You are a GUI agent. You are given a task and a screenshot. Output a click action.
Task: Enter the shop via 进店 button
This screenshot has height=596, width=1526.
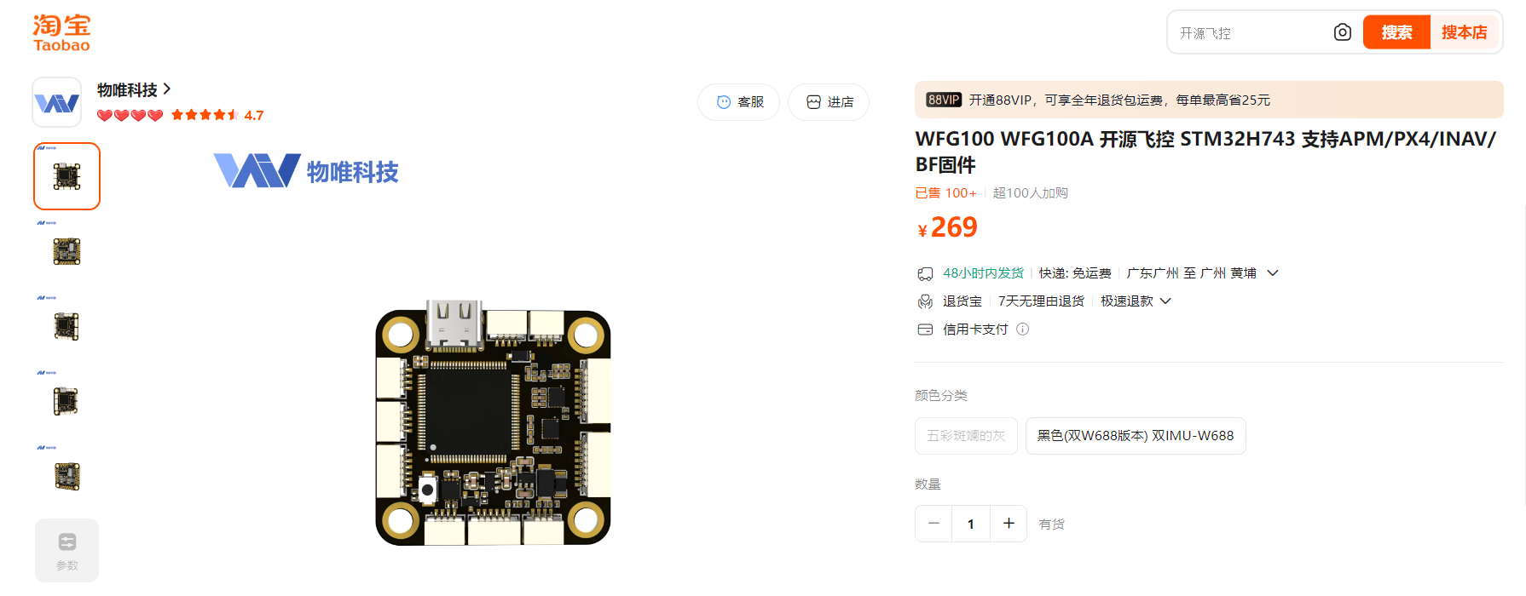[829, 102]
